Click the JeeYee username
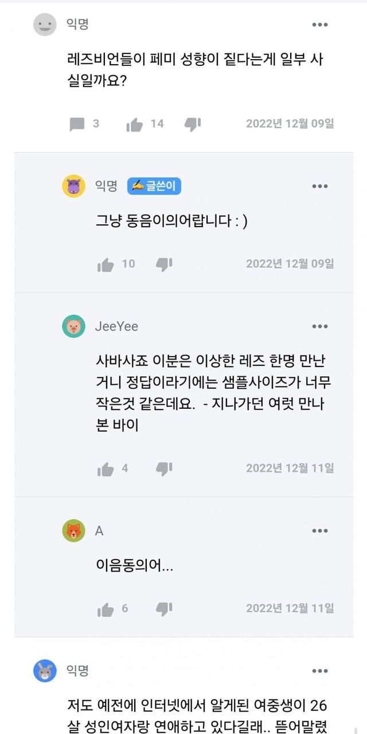Viewport: 367px width, 734px height. tap(116, 326)
